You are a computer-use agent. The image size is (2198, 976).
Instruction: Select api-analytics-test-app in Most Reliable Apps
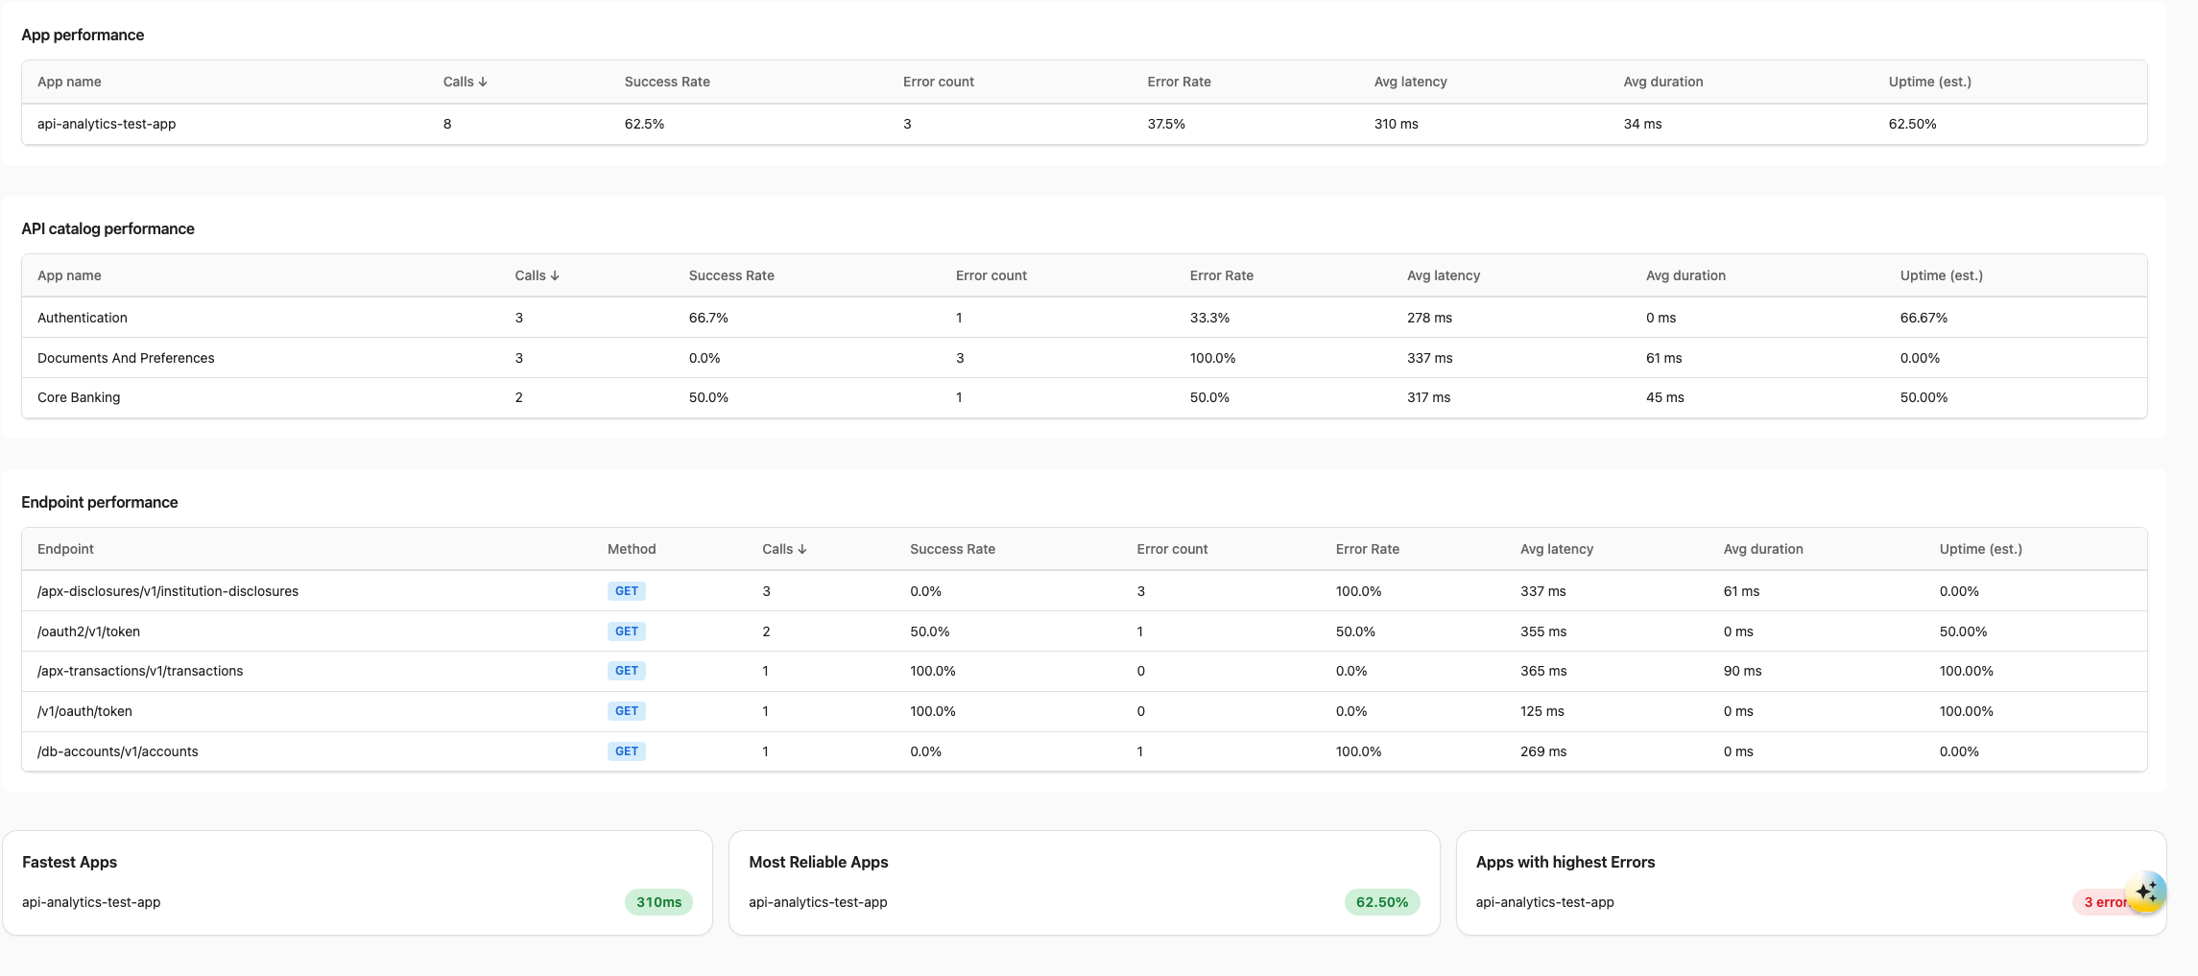pyautogui.click(x=818, y=902)
